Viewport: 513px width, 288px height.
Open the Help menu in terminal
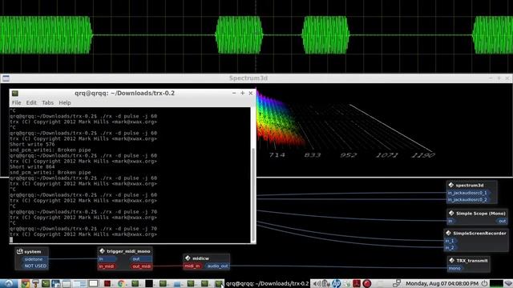(x=65, y=102)
